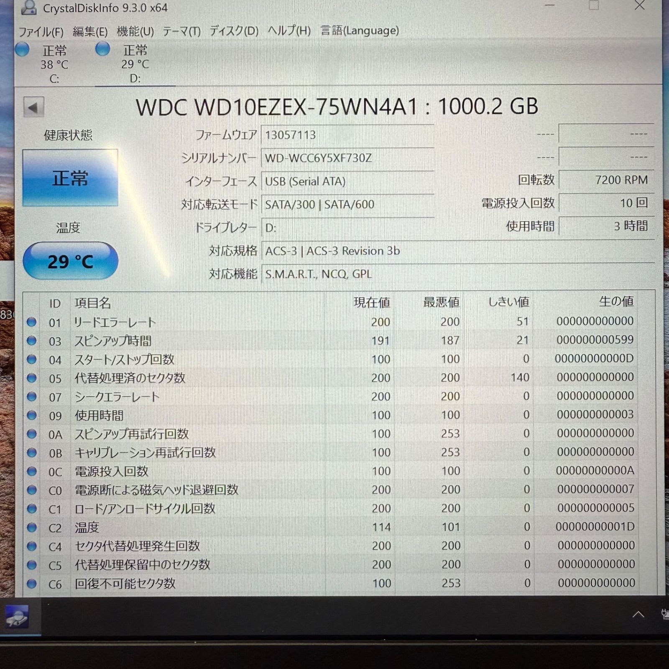Select the 代替処理保留中のセクタ数 attribute name

pyautogui.click(x=142, y=565)
